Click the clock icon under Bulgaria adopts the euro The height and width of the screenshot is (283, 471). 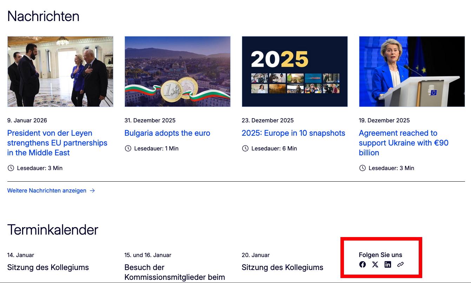tap(128, 148)
